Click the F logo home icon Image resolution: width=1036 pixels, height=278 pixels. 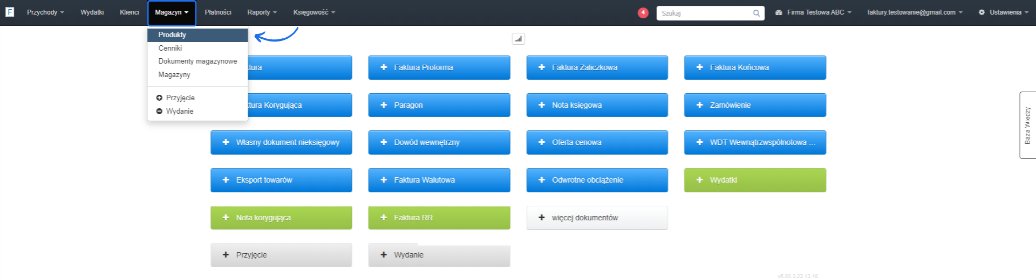10,12
